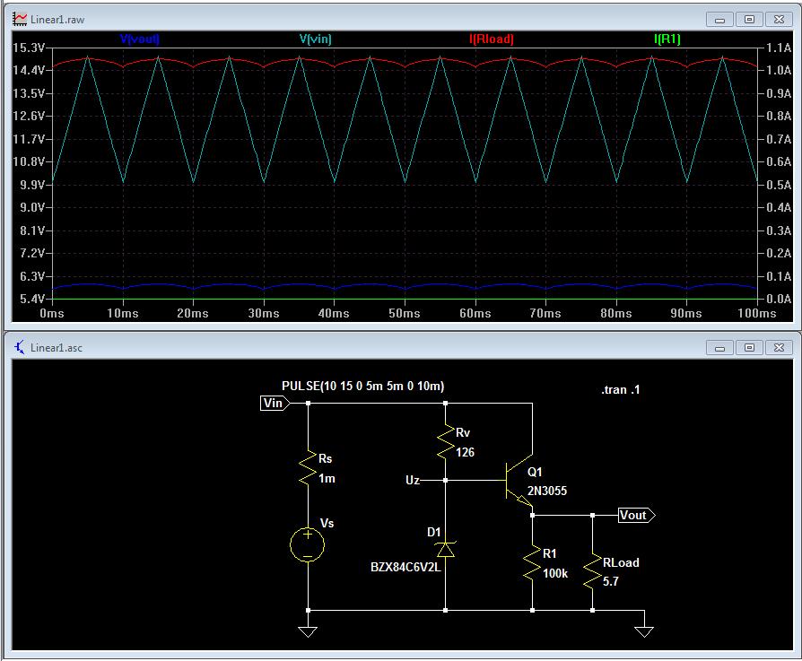802x661 pixels.
Task: Click the V(vin) trace label
Action: 317,39
